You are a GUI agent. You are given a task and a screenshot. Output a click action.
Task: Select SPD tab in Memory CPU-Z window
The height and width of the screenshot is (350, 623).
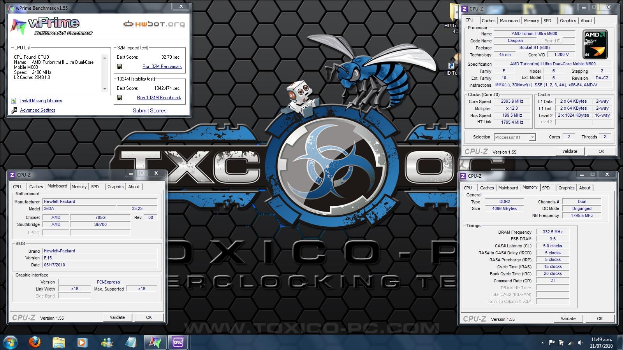[546, 188]
